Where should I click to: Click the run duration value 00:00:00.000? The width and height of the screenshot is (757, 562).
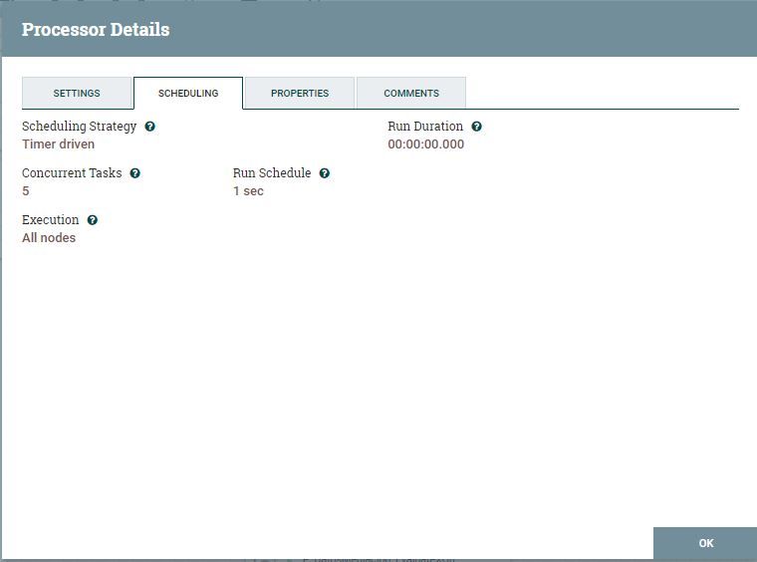coord(426,144)
